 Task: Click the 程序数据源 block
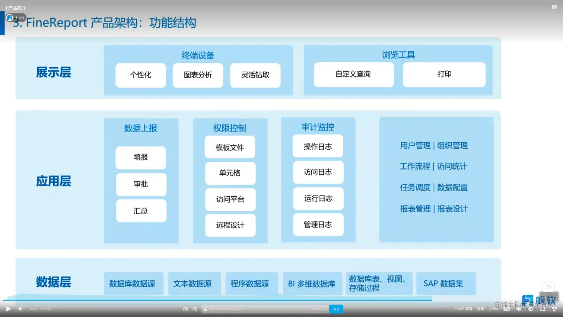click(x=252, y=283)
